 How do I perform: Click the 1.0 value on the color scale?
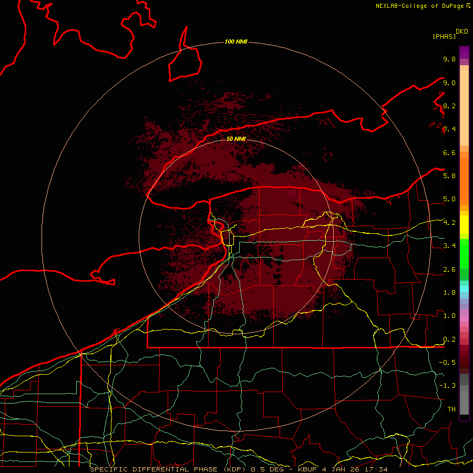pyautogui.click(x=449, y=316)
